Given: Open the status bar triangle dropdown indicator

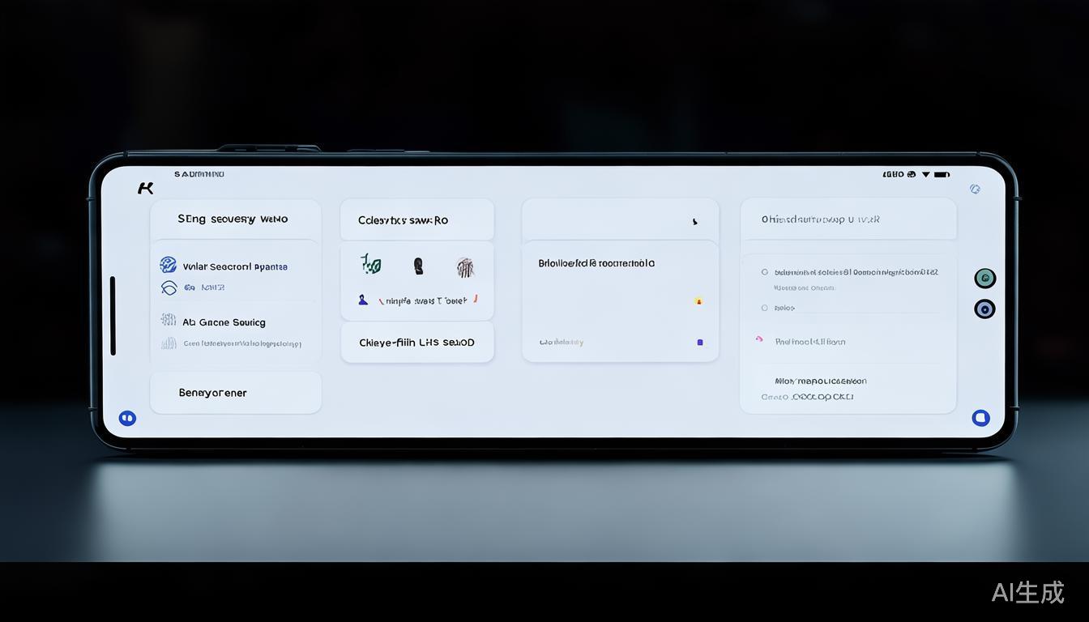Looking at the screenshot, I should click(925, 174).
